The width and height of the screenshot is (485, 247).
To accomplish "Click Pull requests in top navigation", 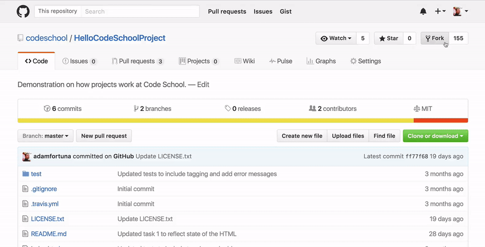I will coord(227,12).
